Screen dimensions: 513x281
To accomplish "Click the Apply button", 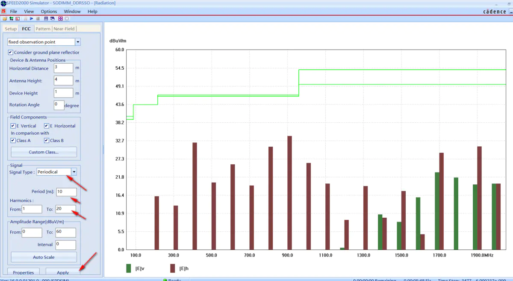I will pyautogui.click(x=63, y=272).
